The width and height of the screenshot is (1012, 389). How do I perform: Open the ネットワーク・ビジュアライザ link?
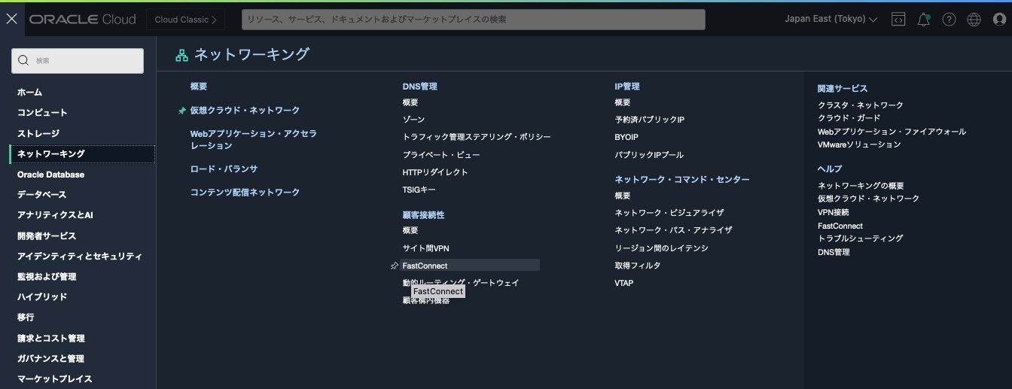pyautogui.click(x=669, y=213)
